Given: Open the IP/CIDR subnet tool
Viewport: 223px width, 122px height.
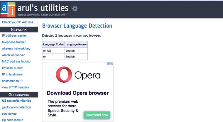Looking at the screenshot, I should tap(13, 68).
